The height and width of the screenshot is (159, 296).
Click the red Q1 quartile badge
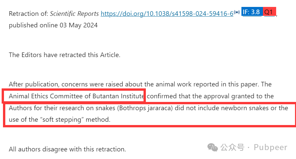coord(270,12)
